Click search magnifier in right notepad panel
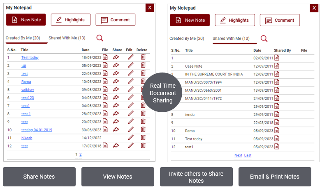This screenshot has width=329, height=195. (264, 39)
